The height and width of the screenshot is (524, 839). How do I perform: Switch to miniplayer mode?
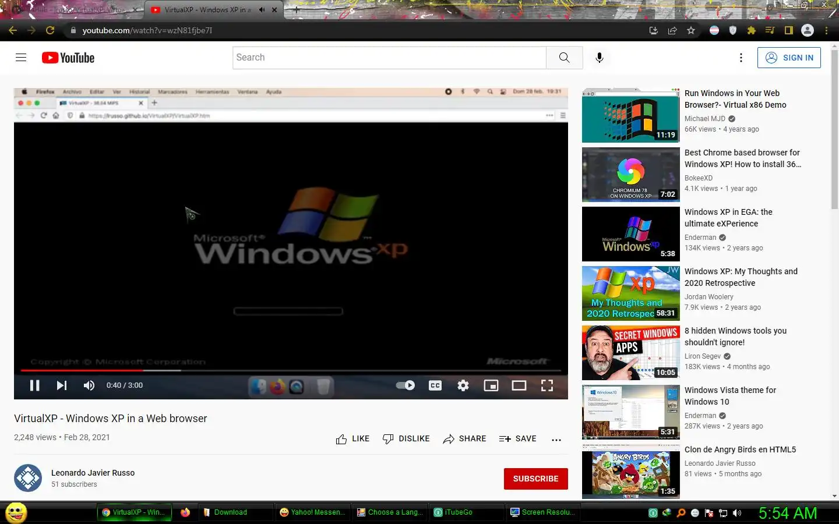(x=491, y=385)
